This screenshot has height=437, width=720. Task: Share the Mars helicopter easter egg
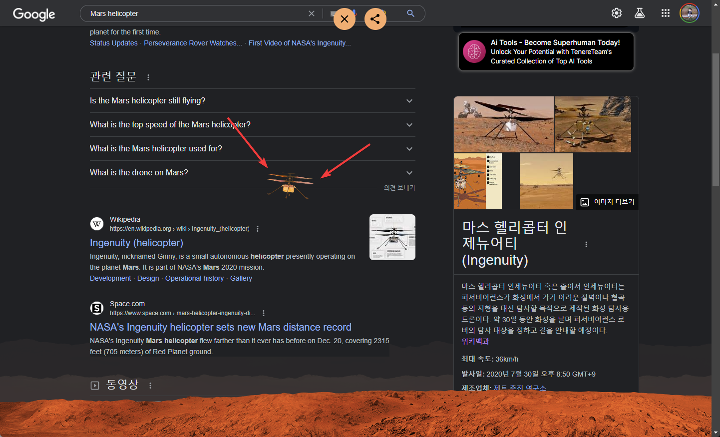[375, 19]
